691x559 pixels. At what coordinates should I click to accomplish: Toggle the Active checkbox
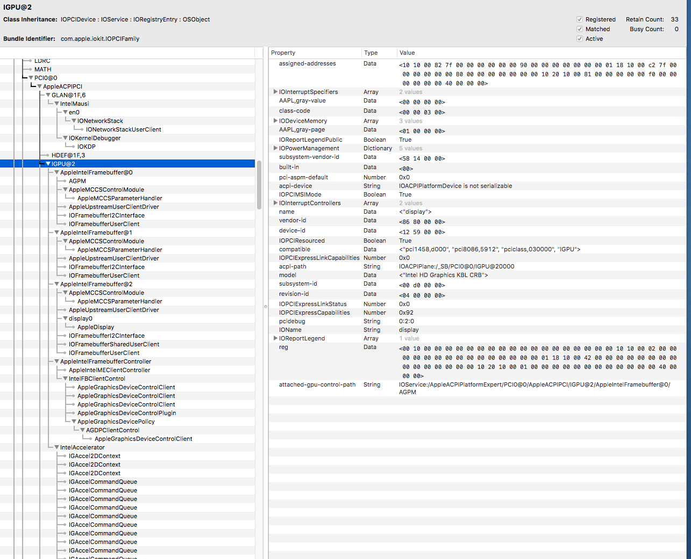point(580,39)
